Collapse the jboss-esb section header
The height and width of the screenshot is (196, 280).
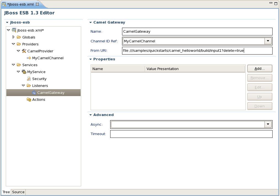[7, 22]
